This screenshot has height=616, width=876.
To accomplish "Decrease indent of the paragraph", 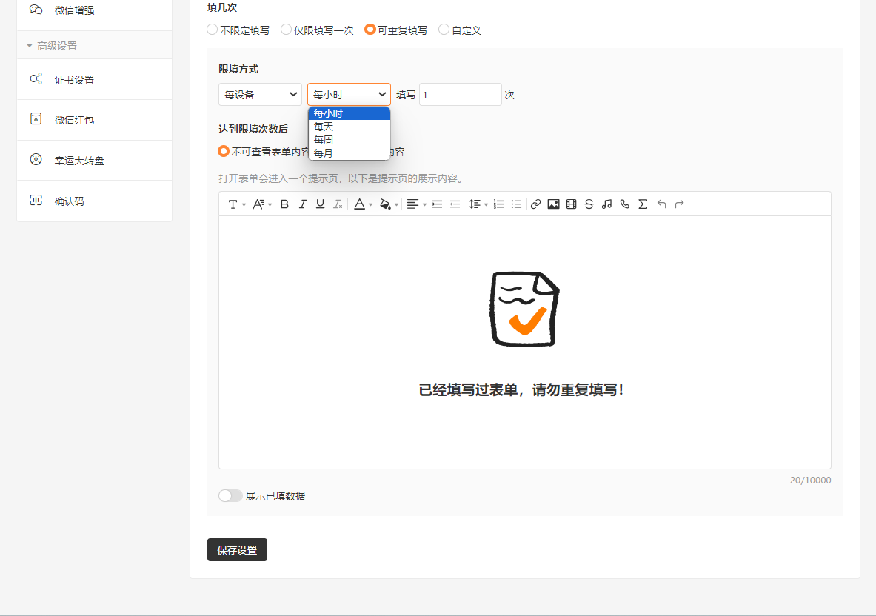I will pyautogui.click(x=455, y=204).
